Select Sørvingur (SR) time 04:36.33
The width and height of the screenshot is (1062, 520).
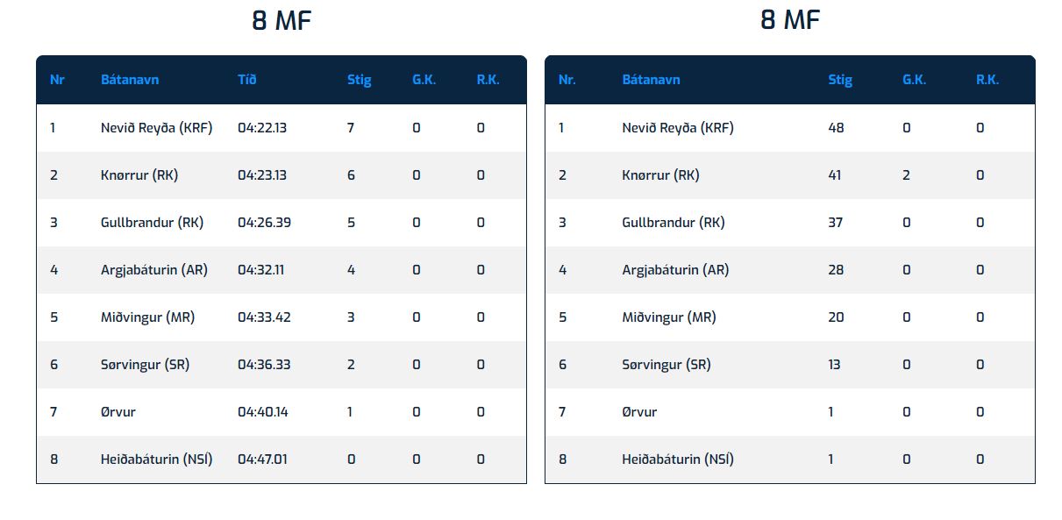(x=264, y=365)
